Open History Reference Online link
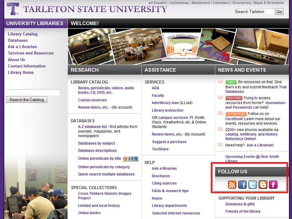Viewport: 292px width, 219px height. (x=252, y=137)
